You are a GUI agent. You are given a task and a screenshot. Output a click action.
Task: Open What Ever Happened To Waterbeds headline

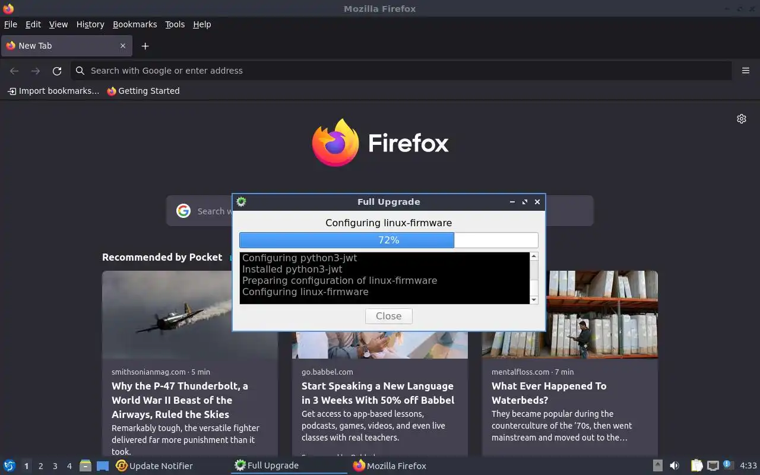point(549,393)
